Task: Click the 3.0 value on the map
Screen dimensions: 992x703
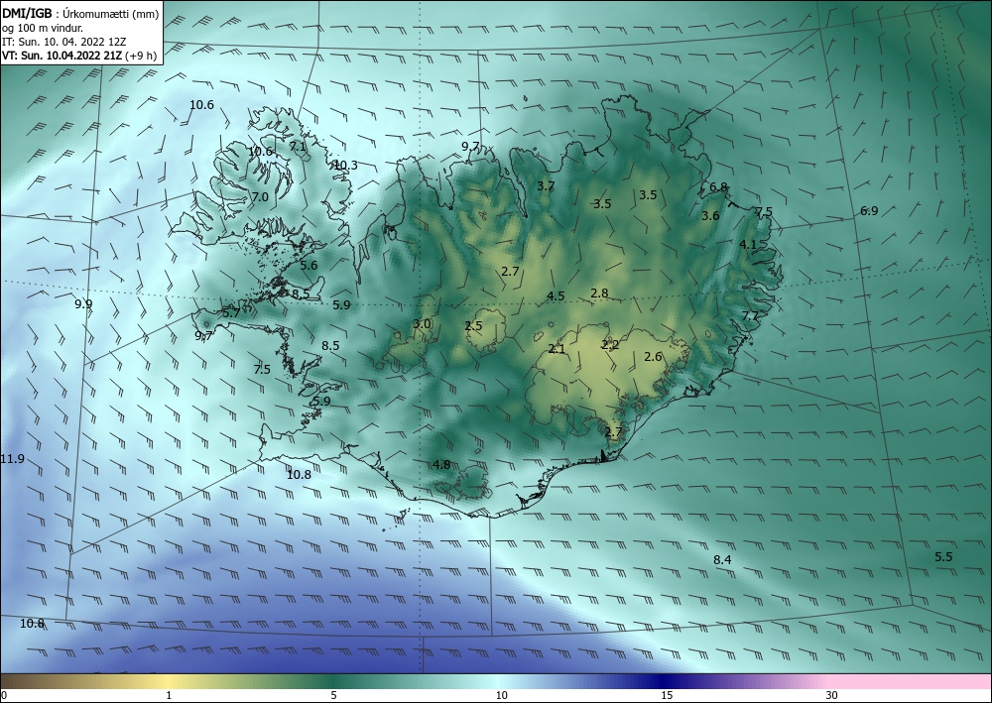Action: [x=422, y=323]
